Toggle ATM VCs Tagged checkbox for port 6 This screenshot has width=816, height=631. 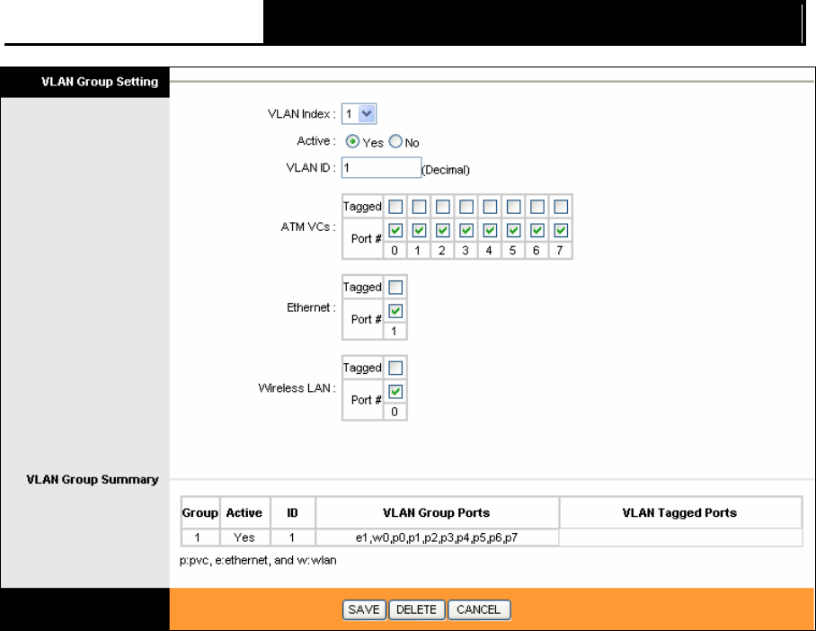(537, 207)
